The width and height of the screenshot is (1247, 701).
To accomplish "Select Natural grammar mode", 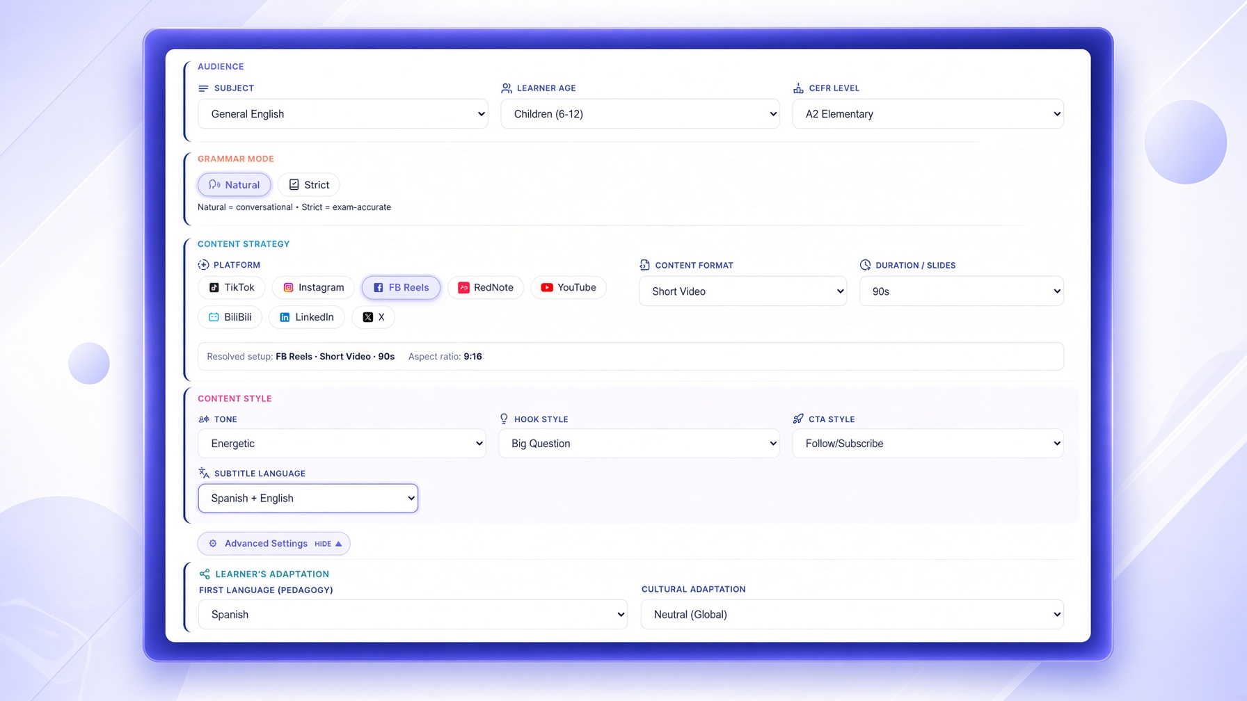I will tap(235, 185).
